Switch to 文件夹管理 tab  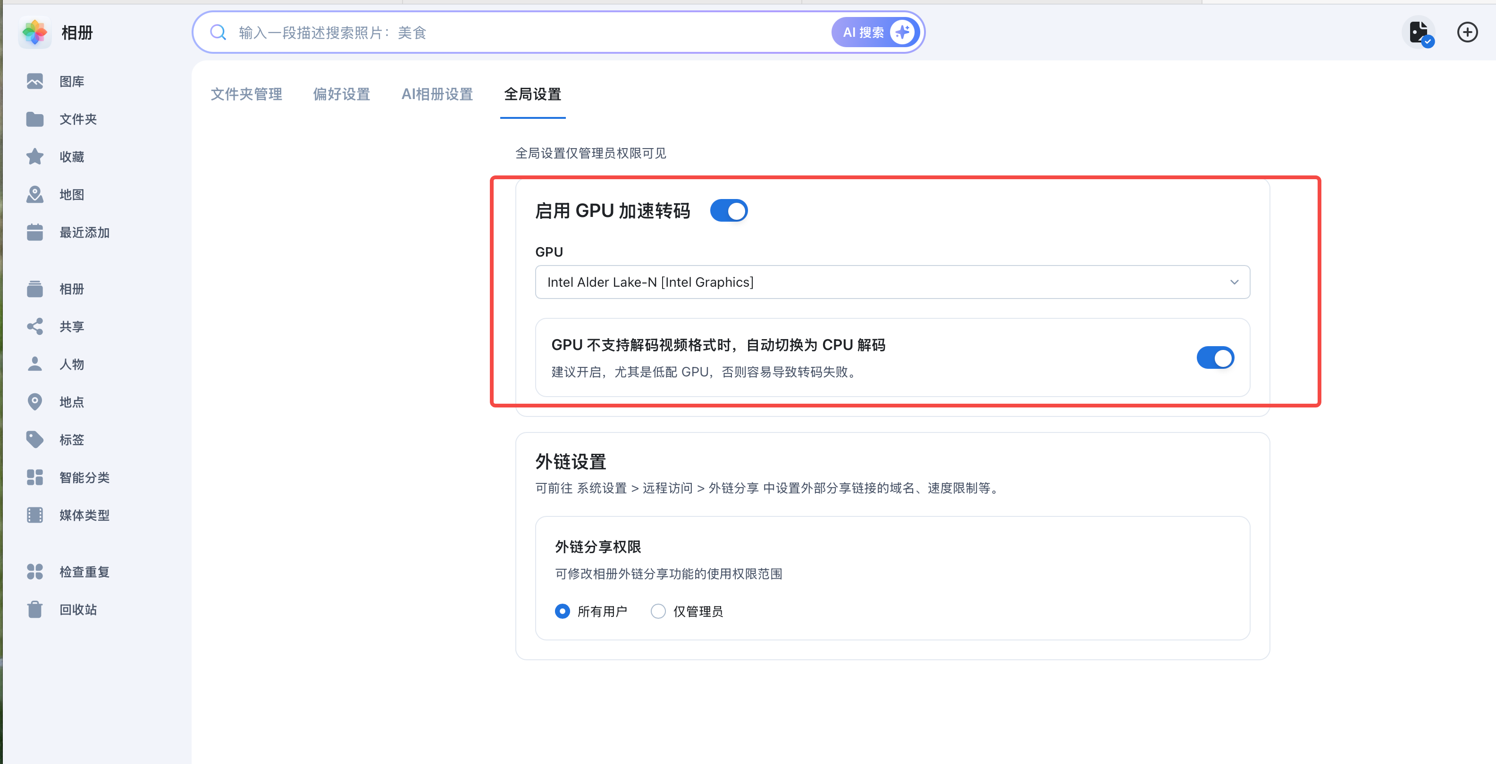246,94
